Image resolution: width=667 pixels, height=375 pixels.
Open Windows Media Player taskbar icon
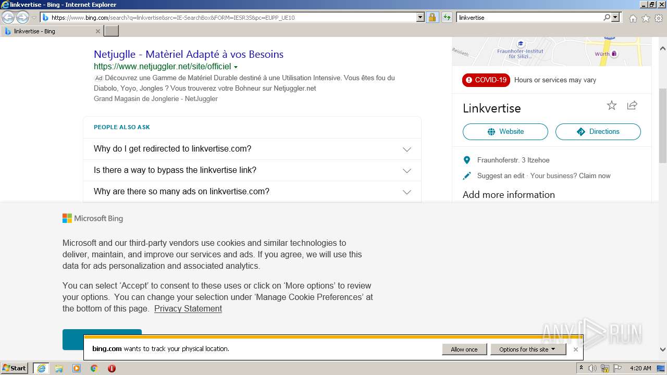click(x=77, y=368)
